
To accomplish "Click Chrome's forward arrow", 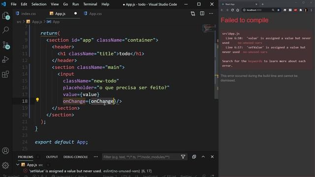I will [227, 10].
